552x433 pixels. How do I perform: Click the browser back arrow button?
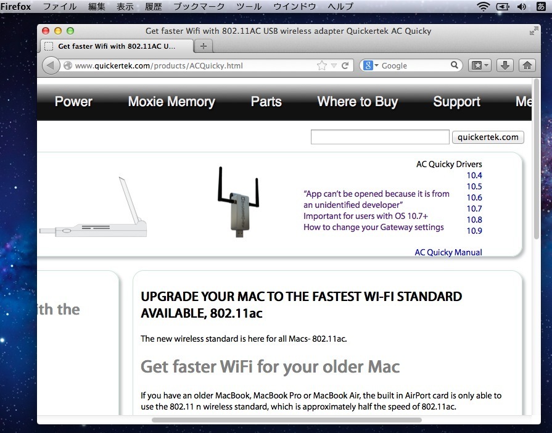pyautogui.click(x=51, y=65)
